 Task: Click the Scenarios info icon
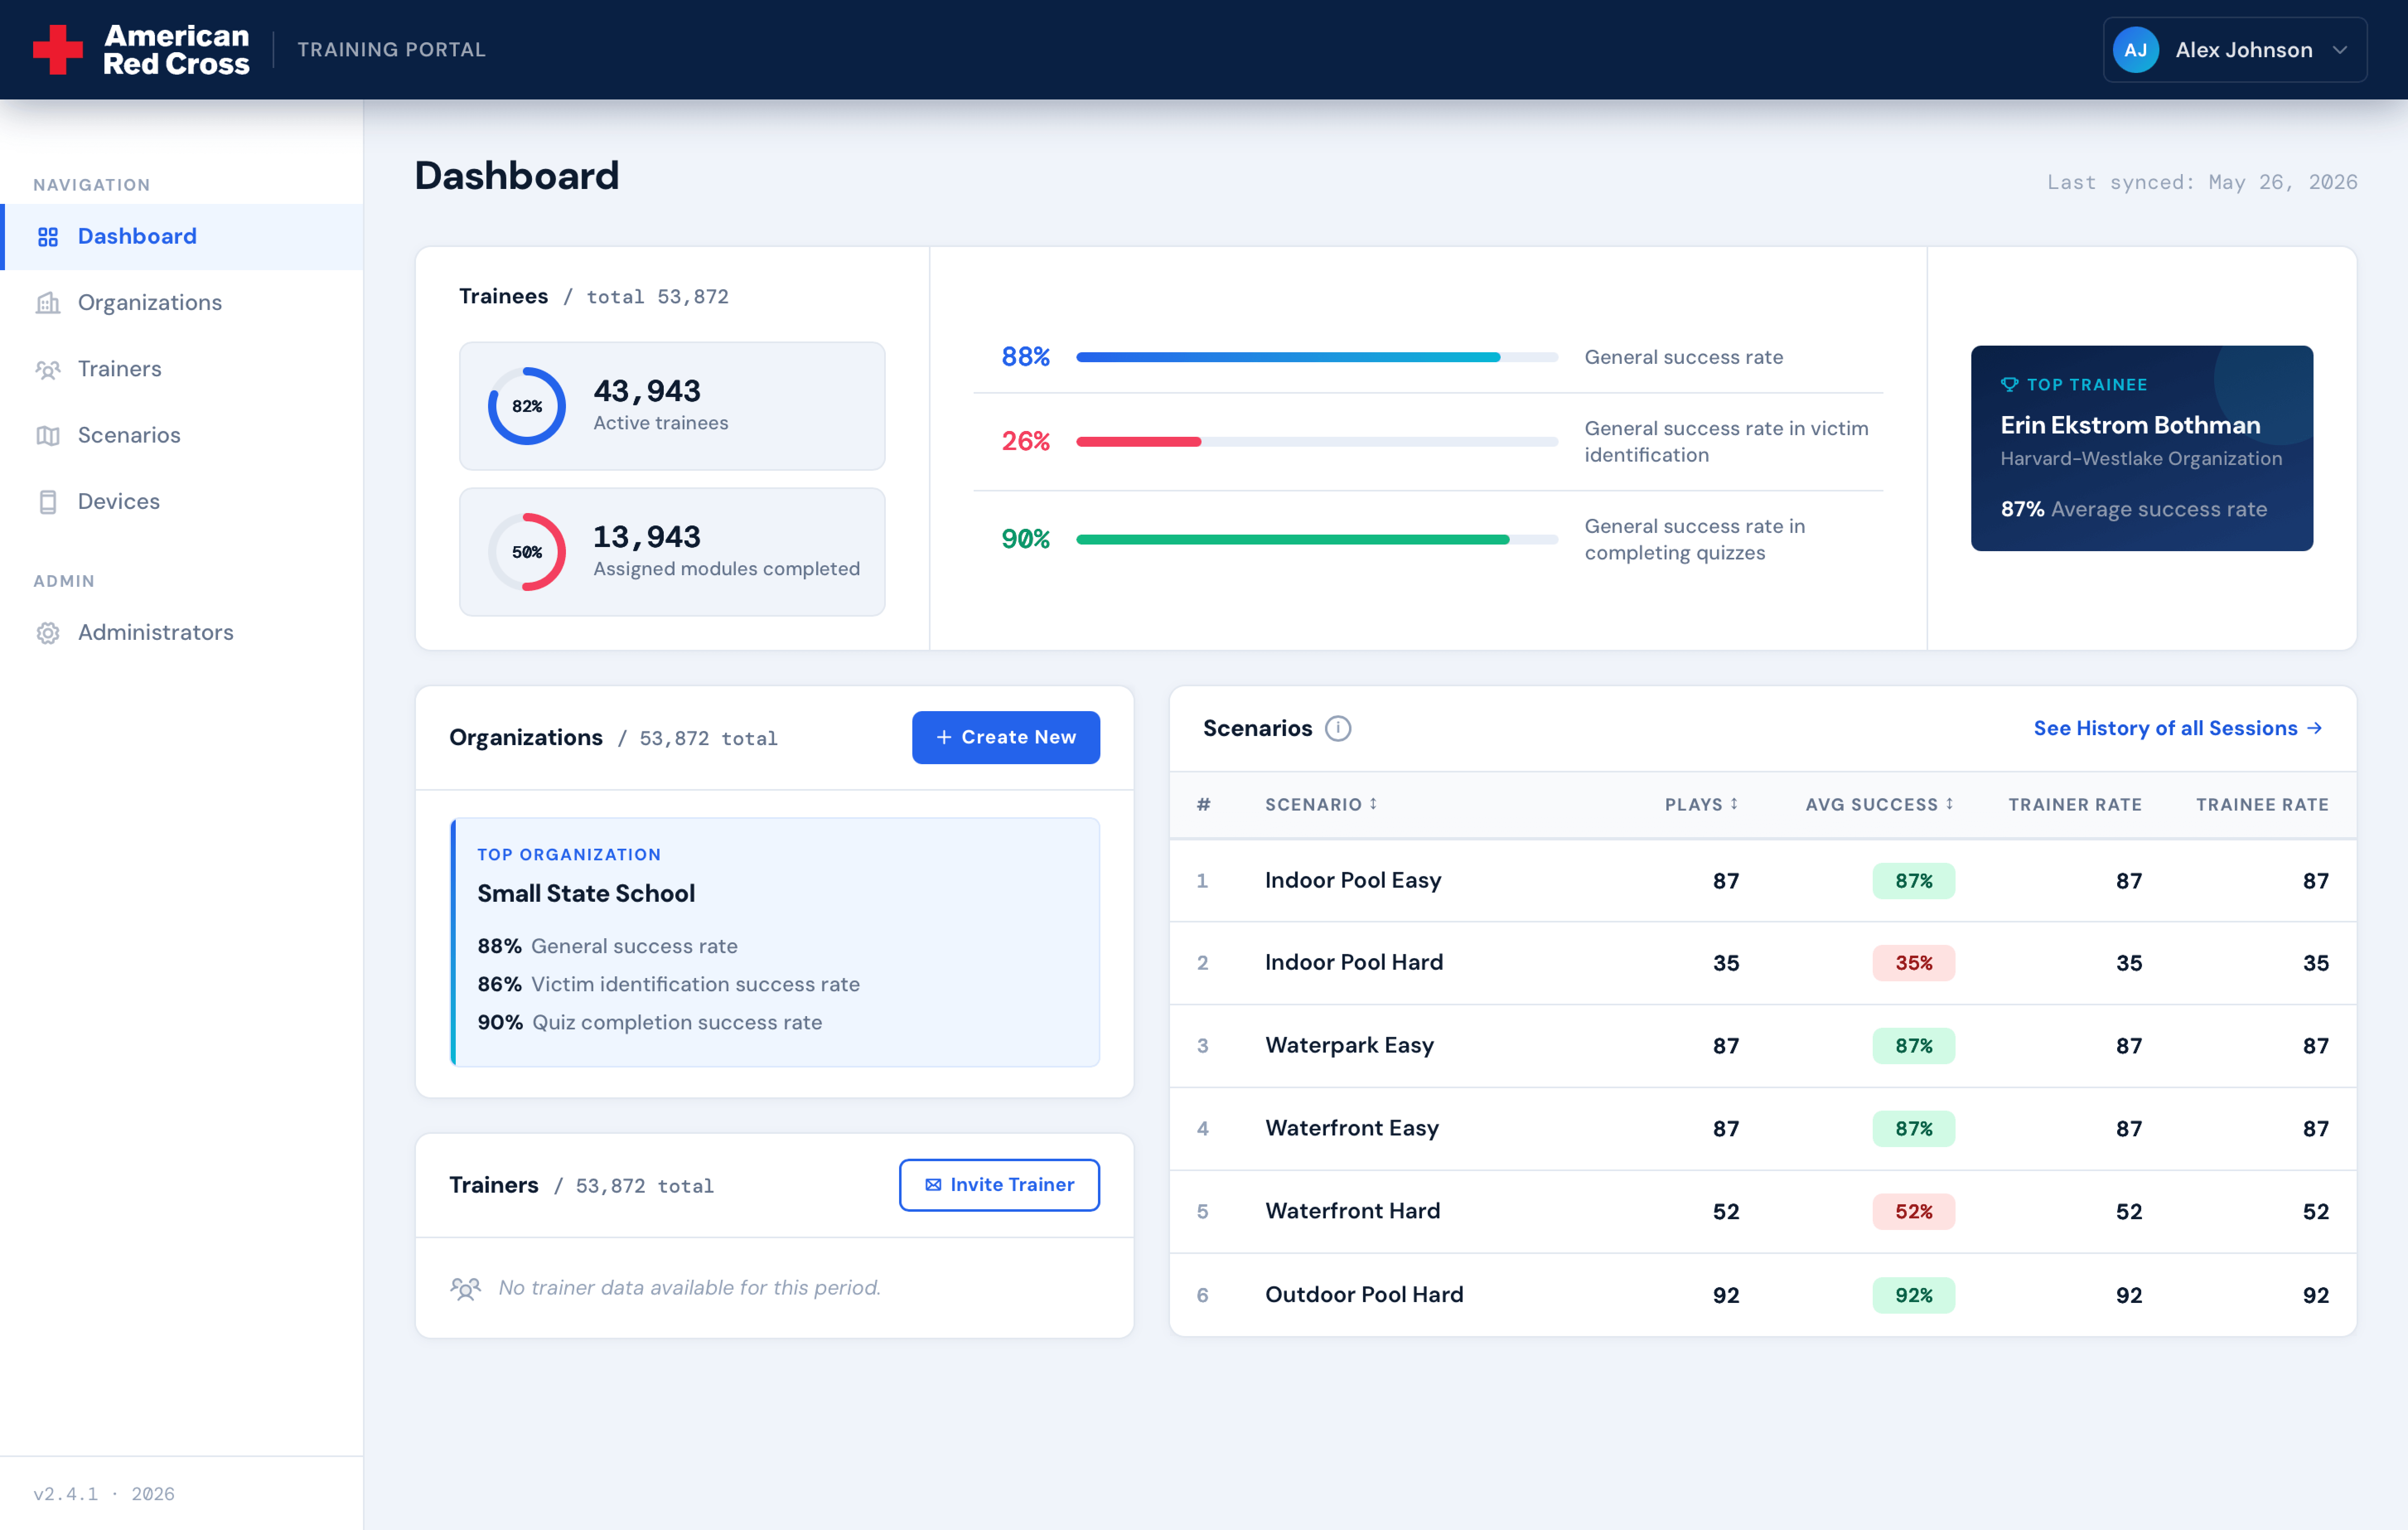1338,728
